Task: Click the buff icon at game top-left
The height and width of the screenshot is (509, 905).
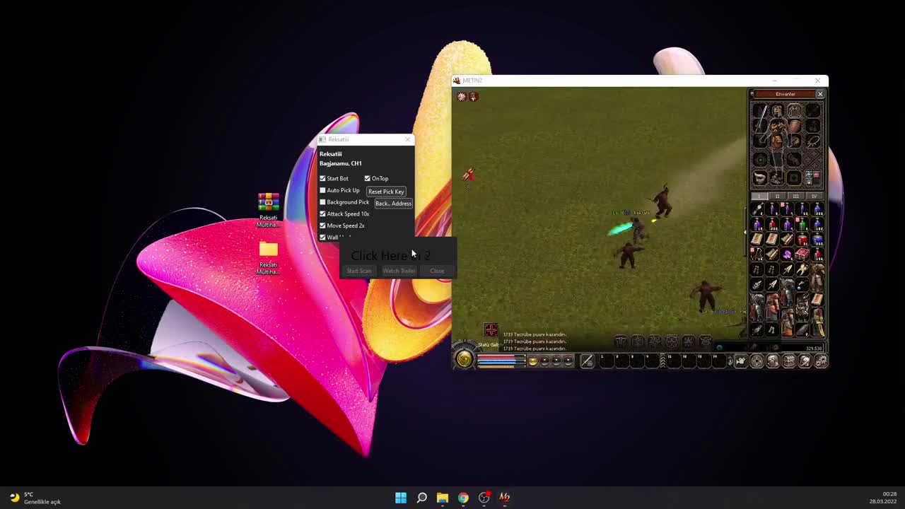Action: pos(462,97)
